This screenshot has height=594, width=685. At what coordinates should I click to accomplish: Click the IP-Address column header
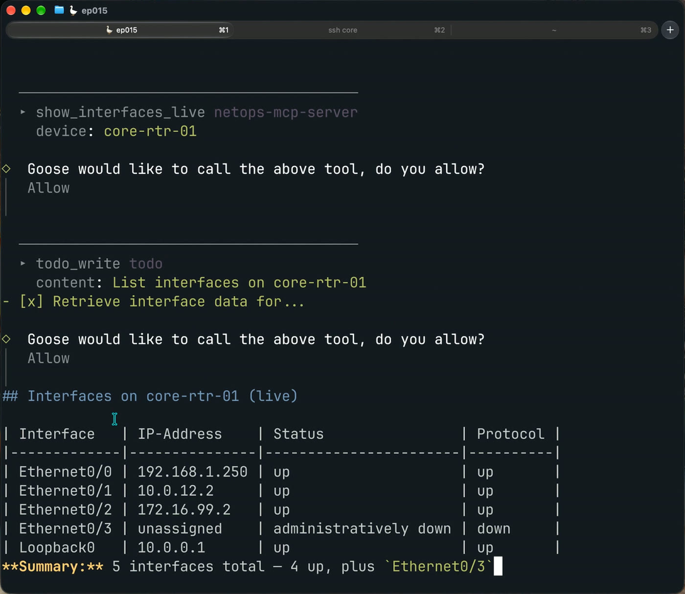pyautogui.click(x=180, y=434)
